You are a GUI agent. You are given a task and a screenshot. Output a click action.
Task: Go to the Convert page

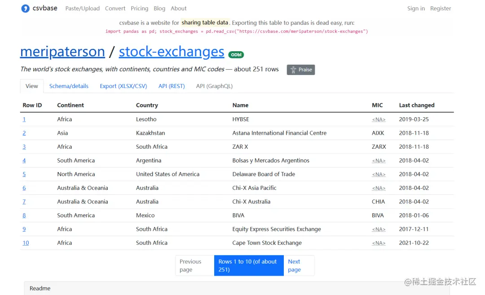(115, 9)
